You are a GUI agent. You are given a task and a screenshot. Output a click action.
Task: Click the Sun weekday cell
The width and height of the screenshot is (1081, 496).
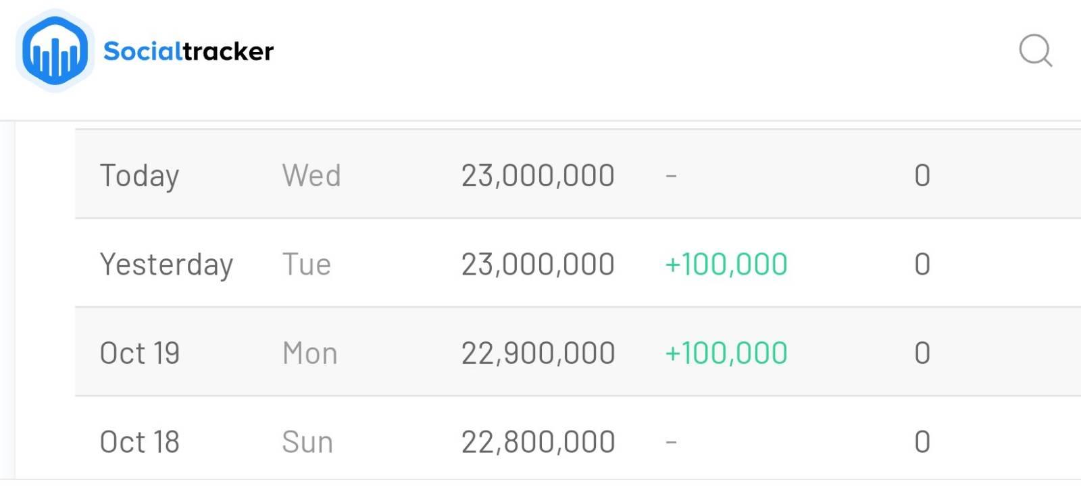click(x=307, y=443)
